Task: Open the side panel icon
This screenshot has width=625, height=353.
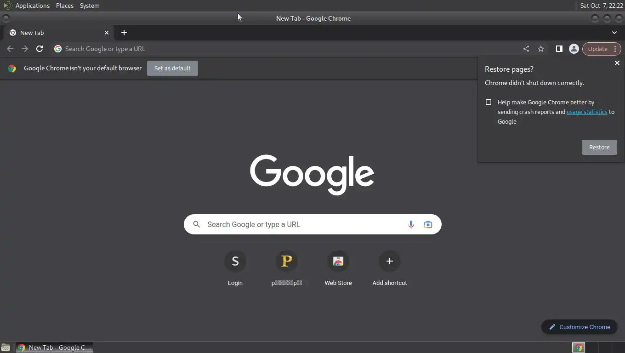Action: pos(559,49)
